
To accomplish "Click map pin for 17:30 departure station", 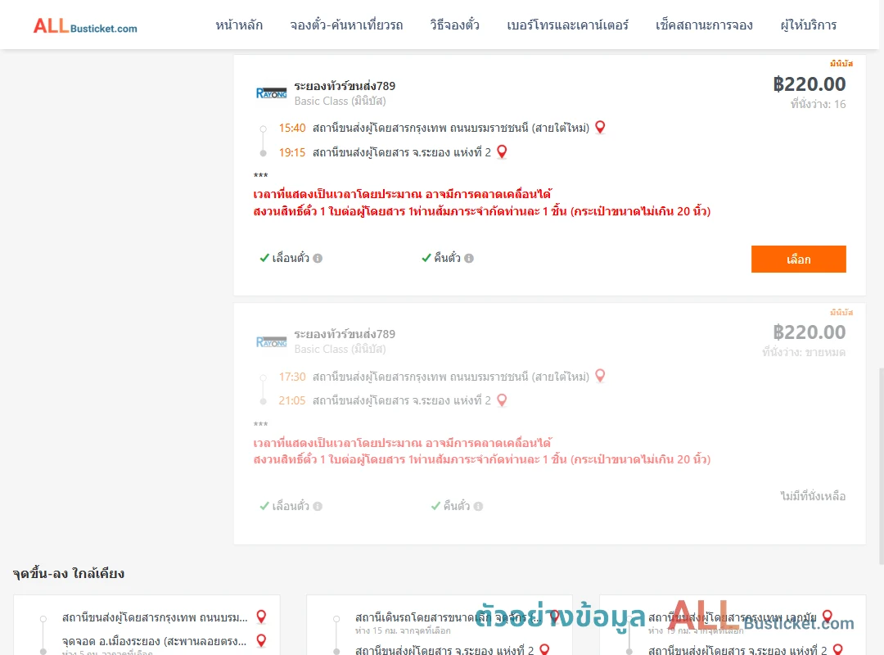I will (600, 376).
